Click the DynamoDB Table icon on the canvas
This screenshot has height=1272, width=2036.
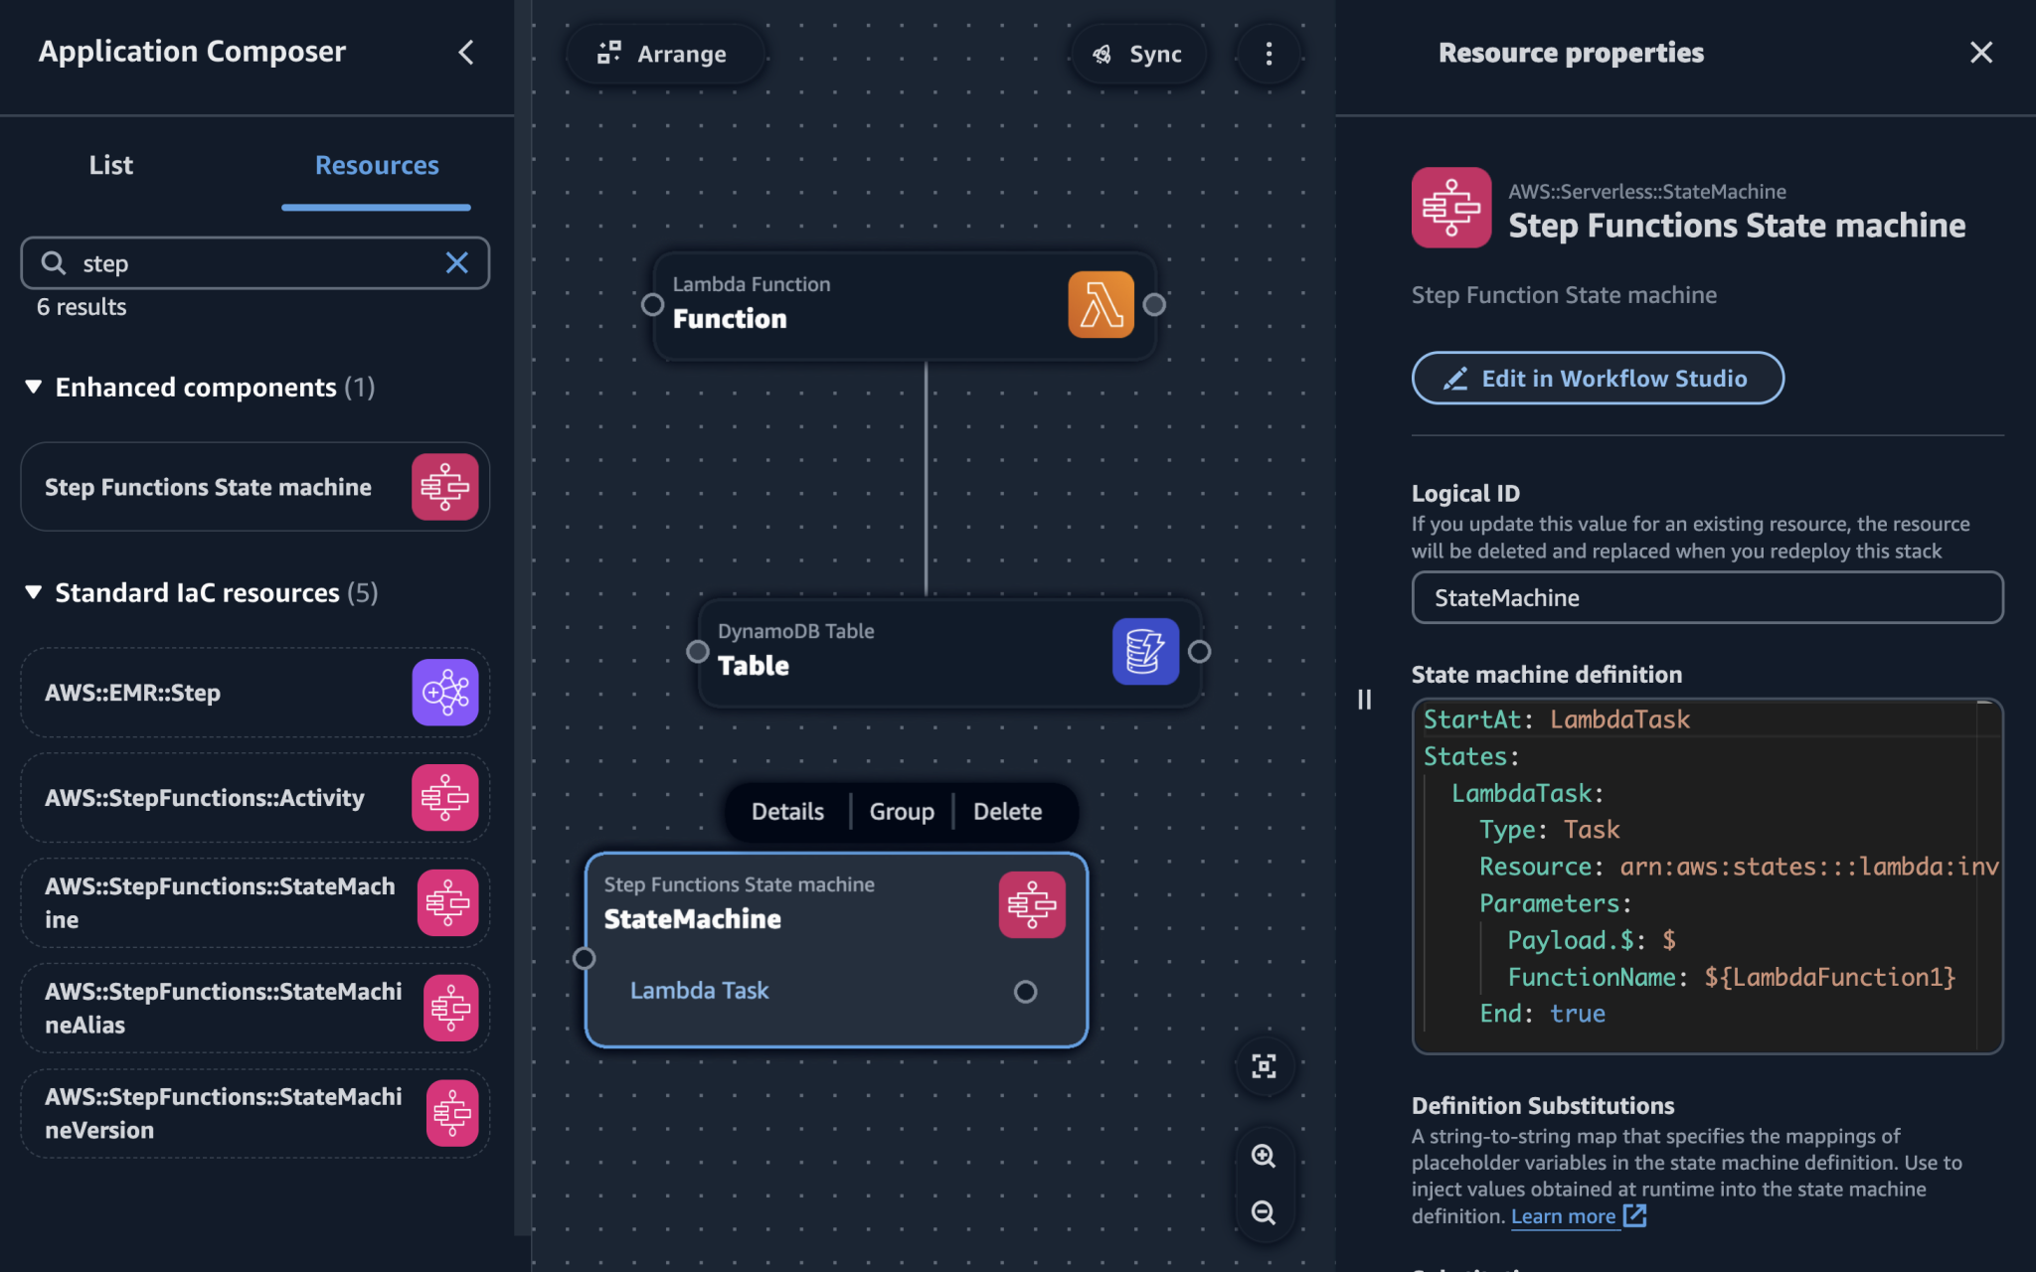(x=1144, y=652)
